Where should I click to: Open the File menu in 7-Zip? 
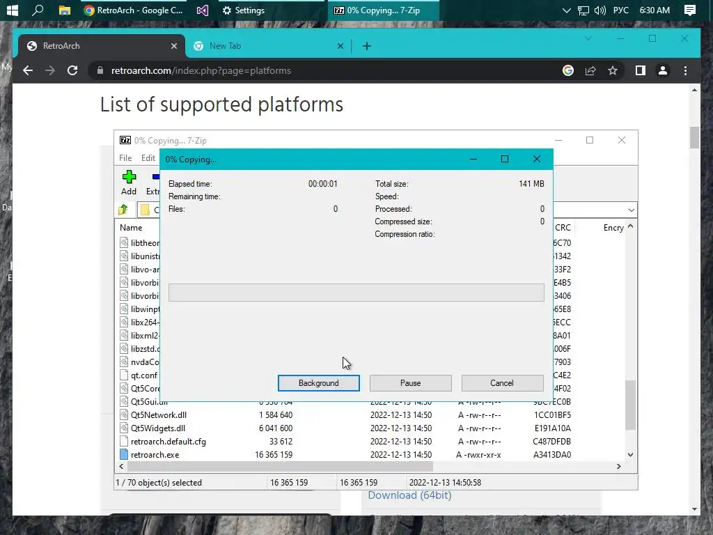click(125, 158)
